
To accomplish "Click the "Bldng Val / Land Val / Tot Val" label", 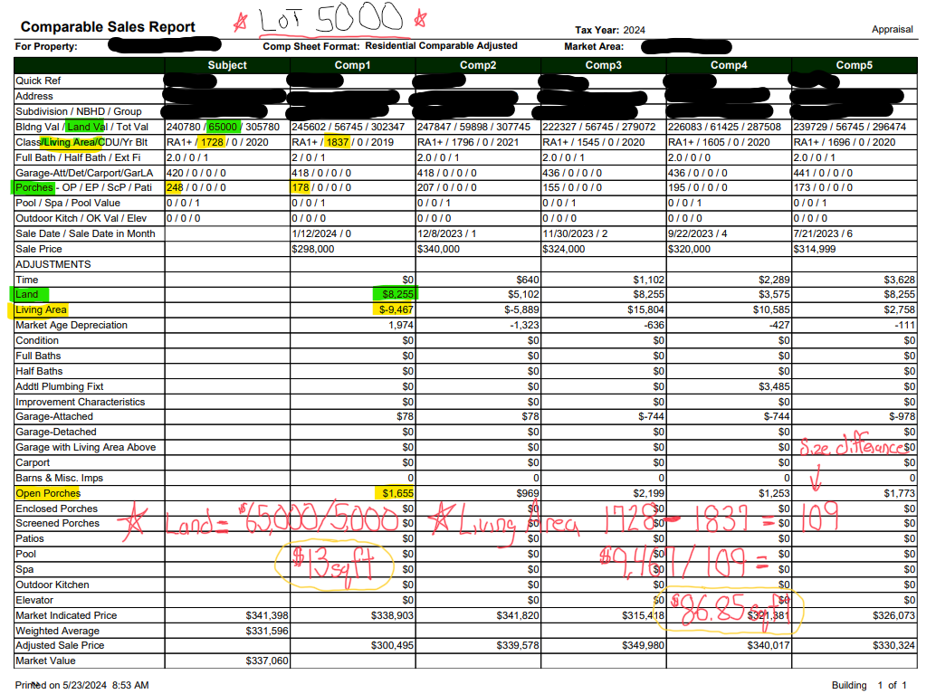I will 81,127.
